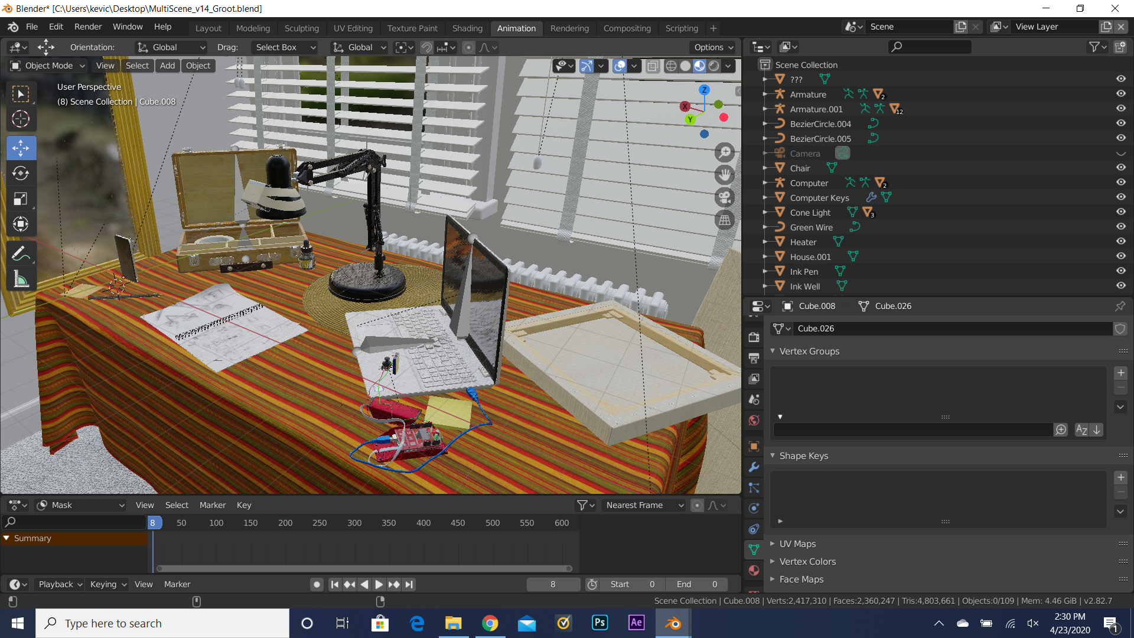Expand the Face Maps panel
1134x638 pixels.
pyautogui.click(x=801, y=579)
